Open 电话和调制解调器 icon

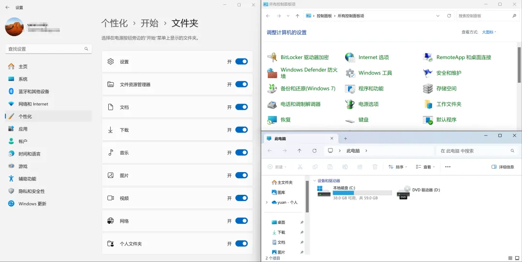click(272, 104)
